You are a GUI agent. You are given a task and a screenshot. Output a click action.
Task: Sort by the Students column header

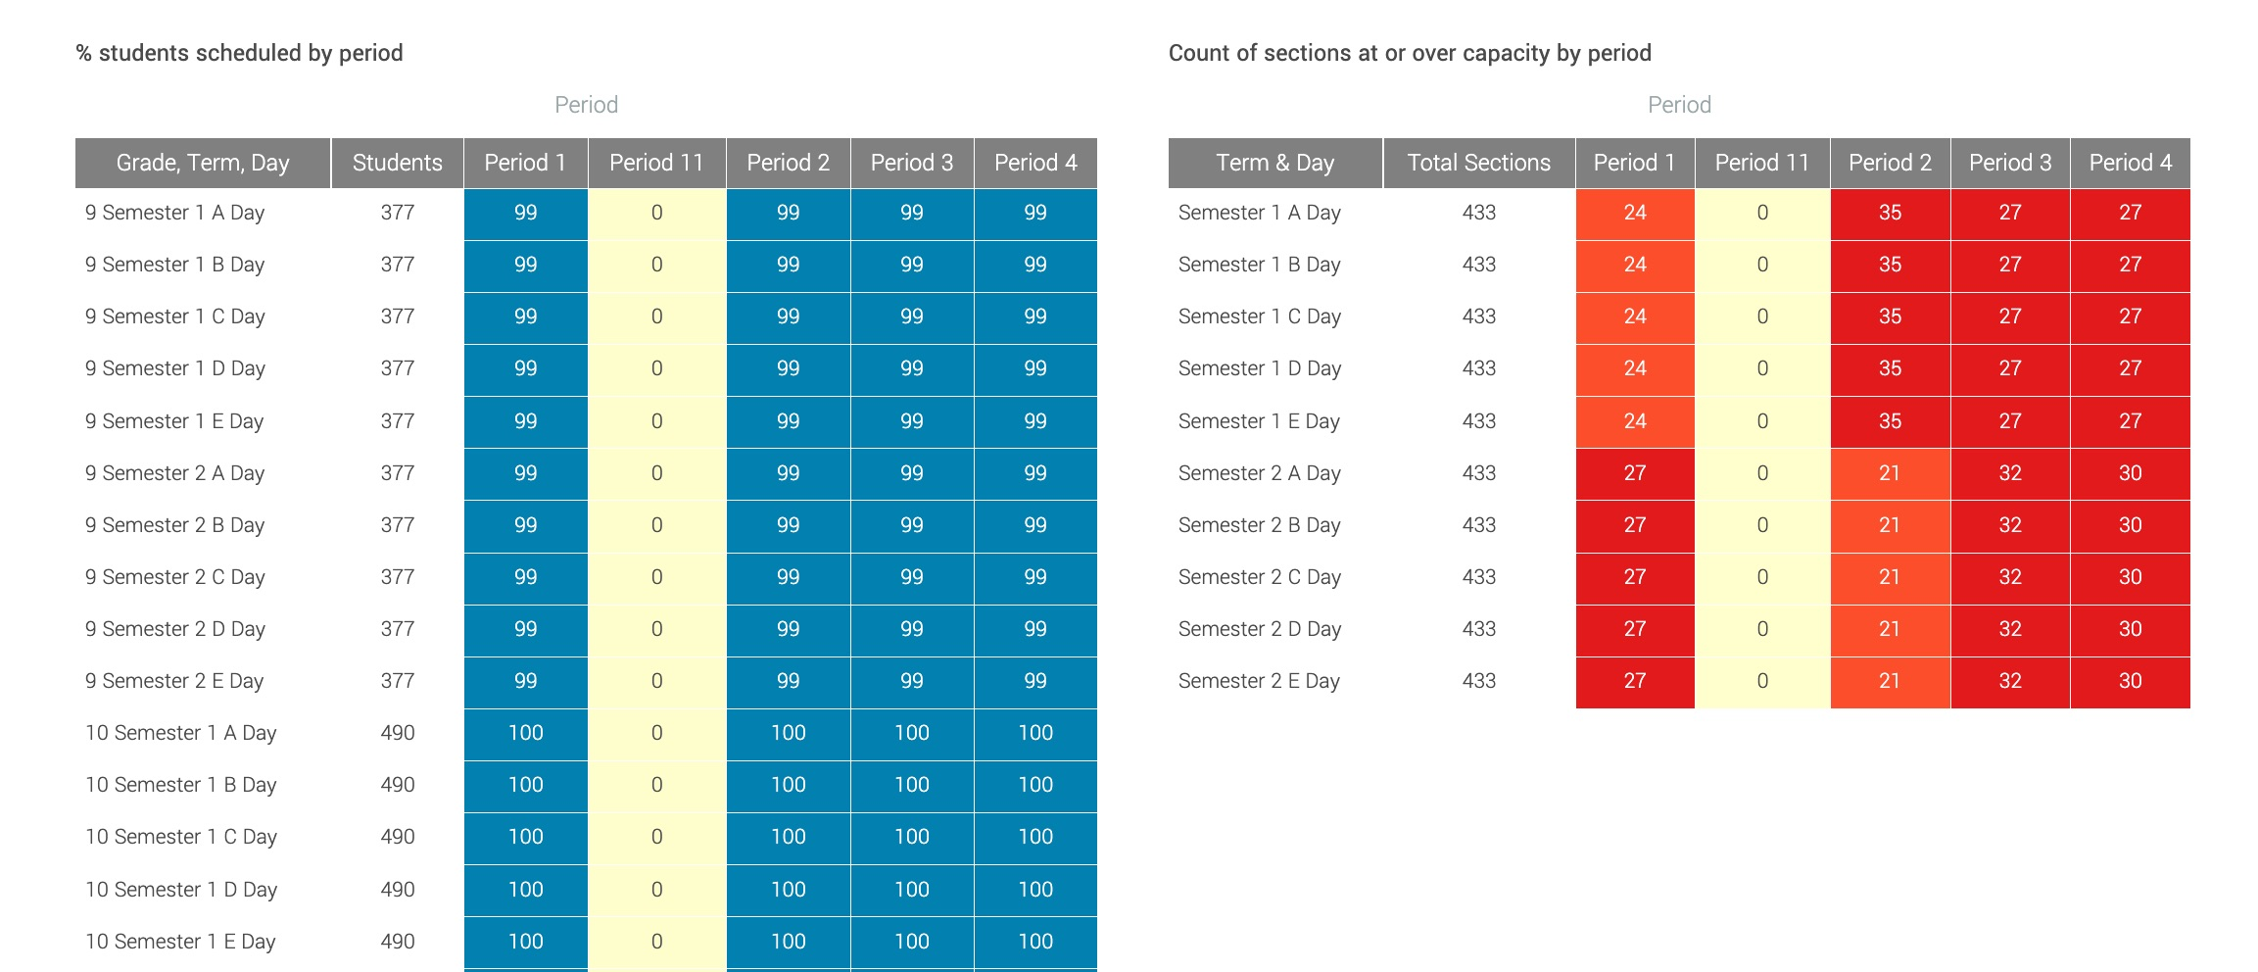(397, 163)
